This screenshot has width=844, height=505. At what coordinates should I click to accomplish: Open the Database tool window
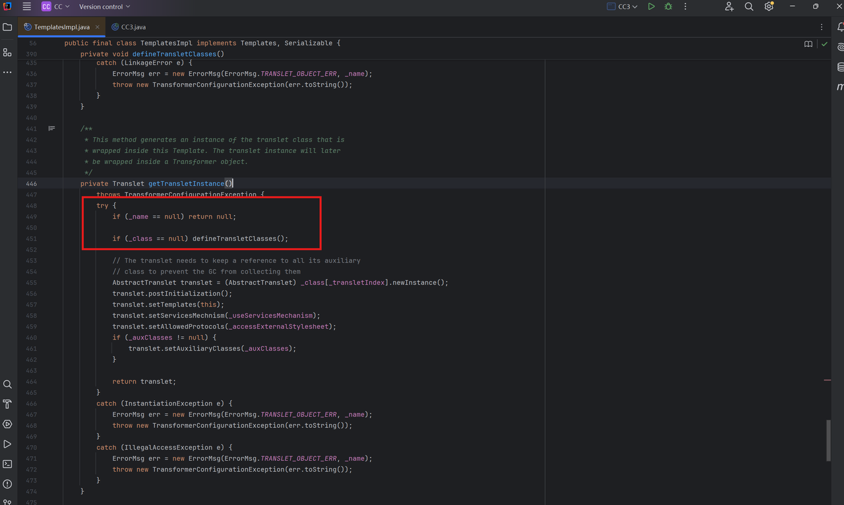pos(841,67)
